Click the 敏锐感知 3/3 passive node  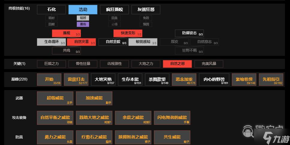143,42
